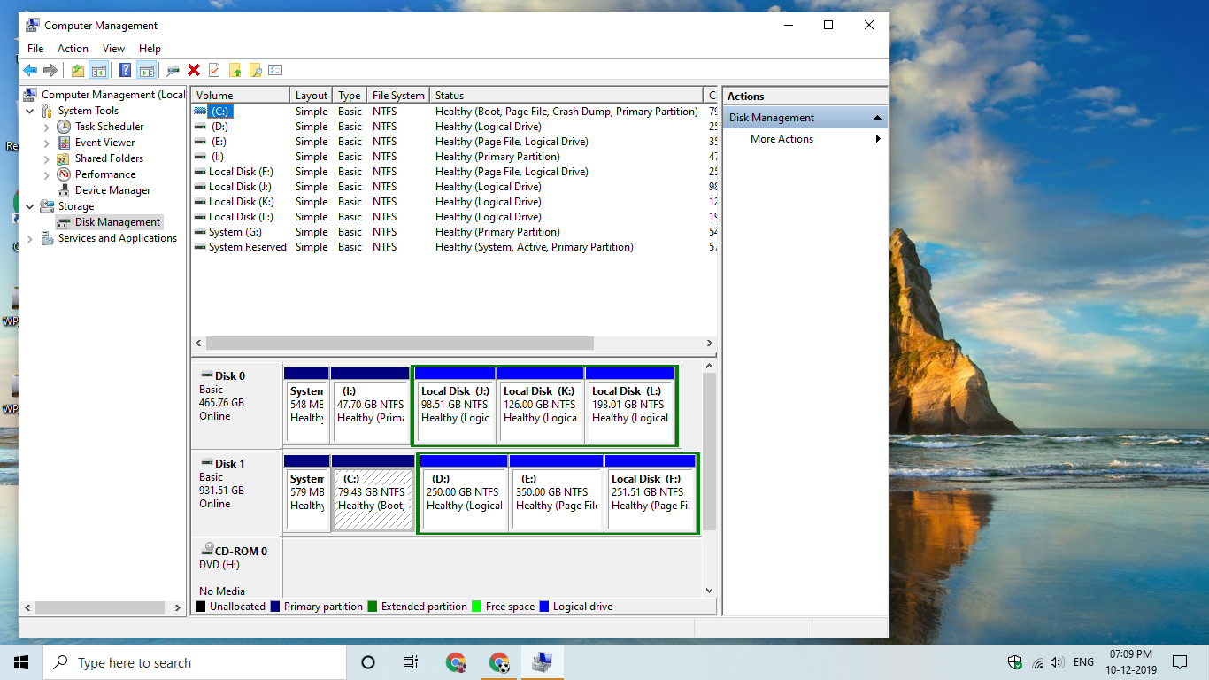Screen dimensions: 1209x680
Task: Click the disk drive toolbar icon next to the red X
Action: tap(173, 70)
